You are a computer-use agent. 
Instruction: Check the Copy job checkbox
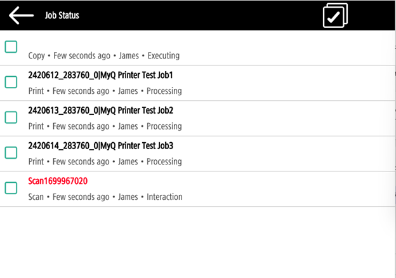click(11, 47)
